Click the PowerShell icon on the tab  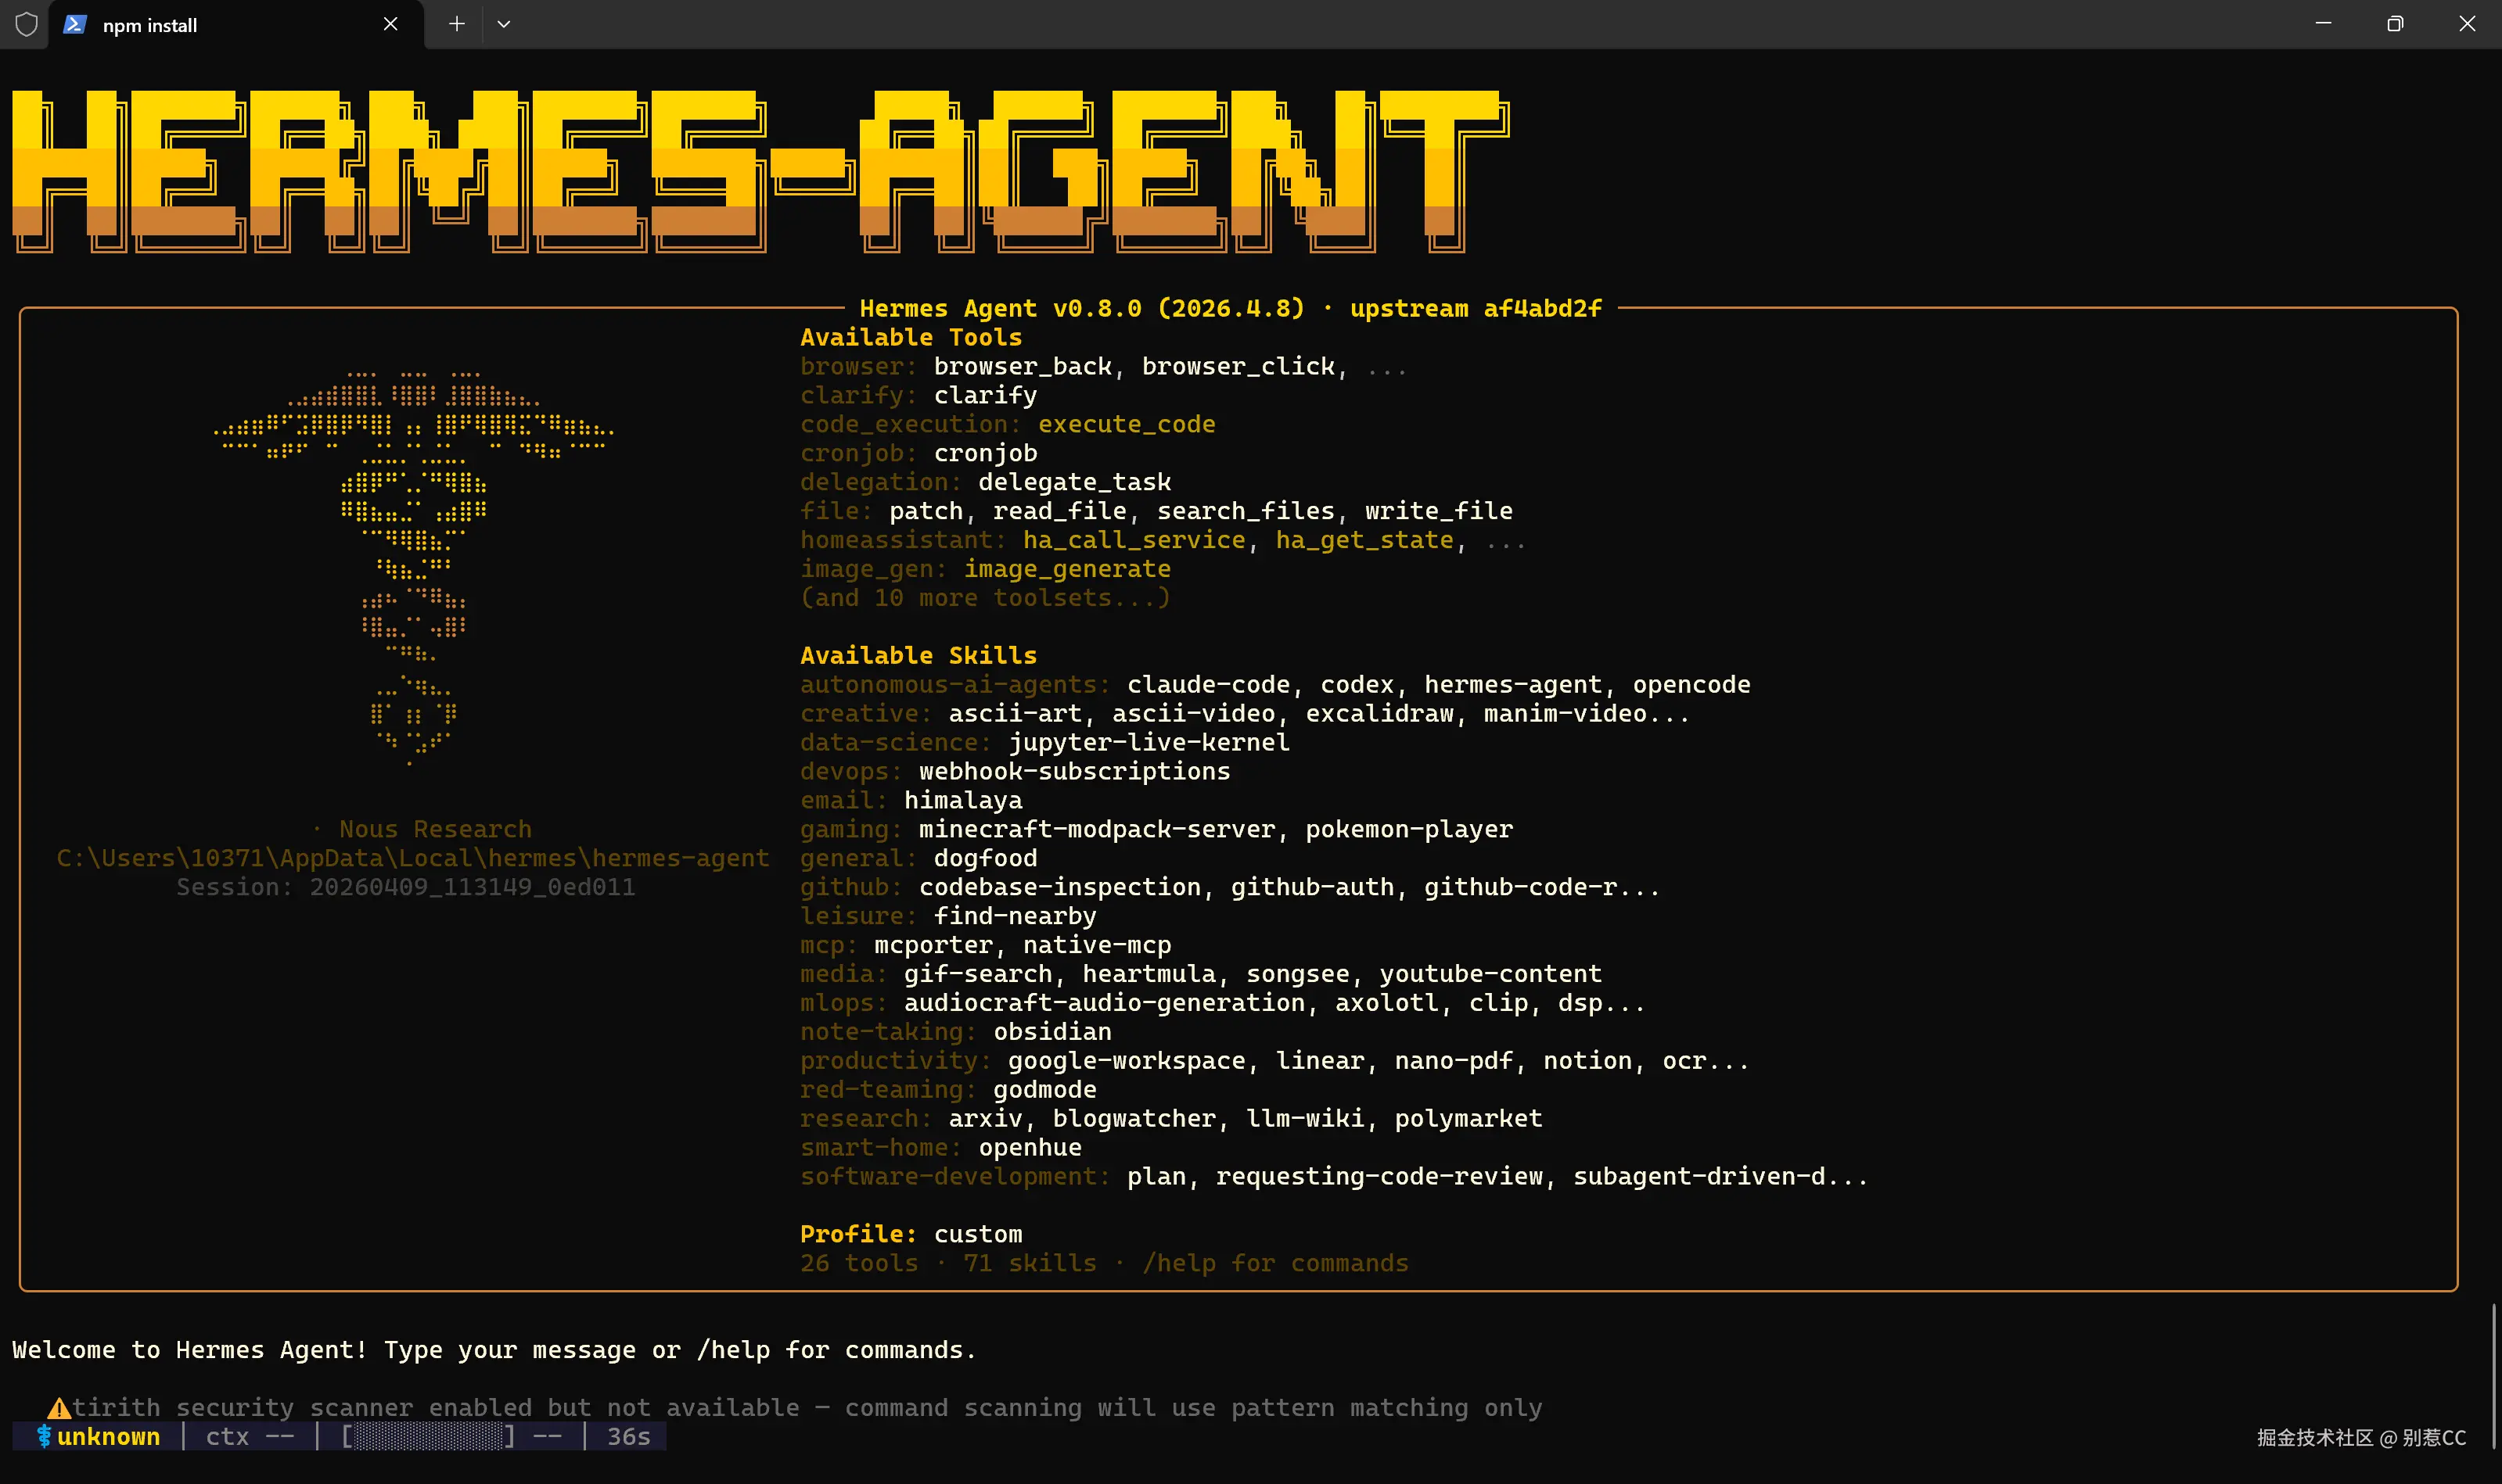tap(75, 24)
